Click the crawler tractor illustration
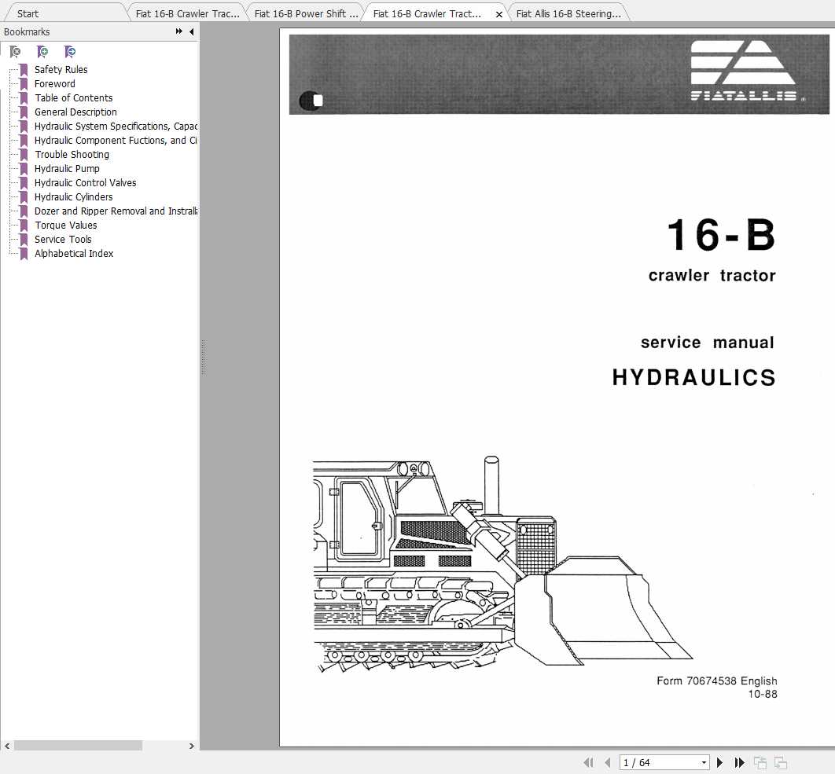Image resolution: width=835 pixels, height=774 pixels. pyautogui.click(x=502, y=564)
